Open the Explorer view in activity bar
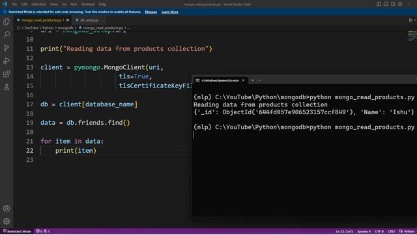This screenshot has height=235, width=417. 7,22
